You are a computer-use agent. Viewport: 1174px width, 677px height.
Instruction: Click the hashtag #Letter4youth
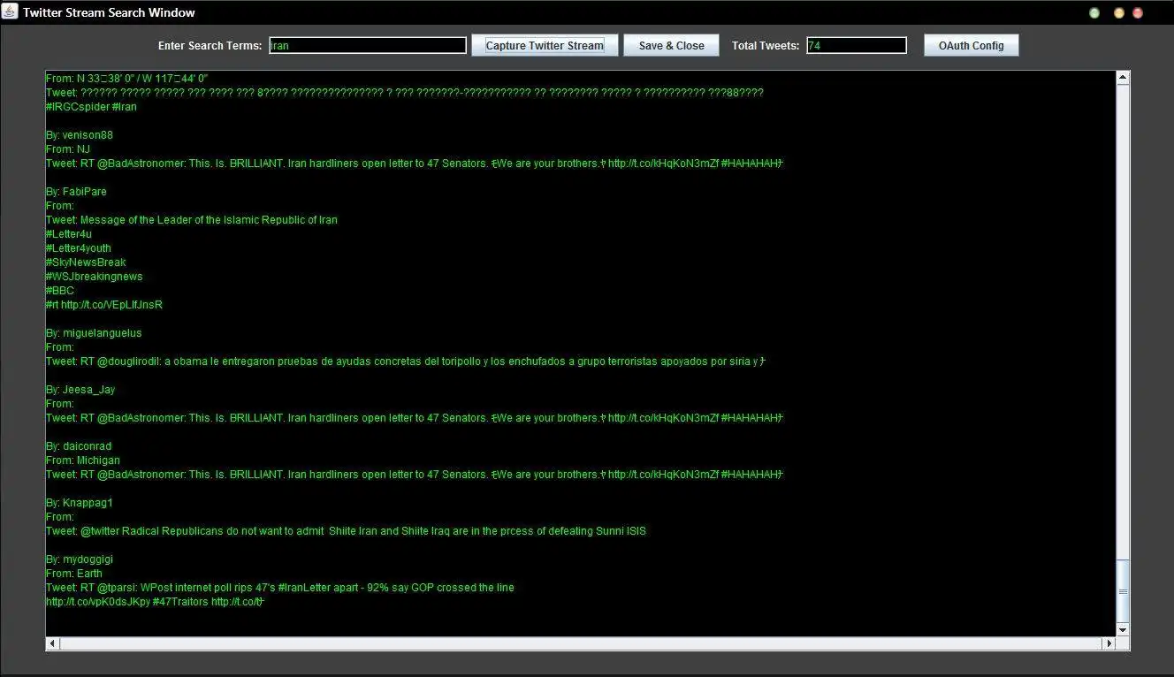(x=79, y=248)
